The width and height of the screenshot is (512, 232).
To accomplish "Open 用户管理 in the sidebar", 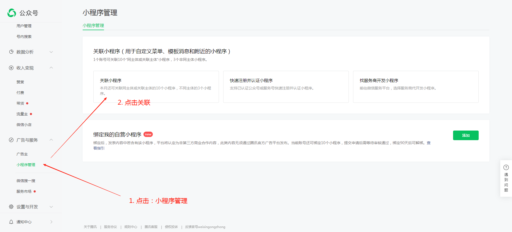I will (24, 26).
